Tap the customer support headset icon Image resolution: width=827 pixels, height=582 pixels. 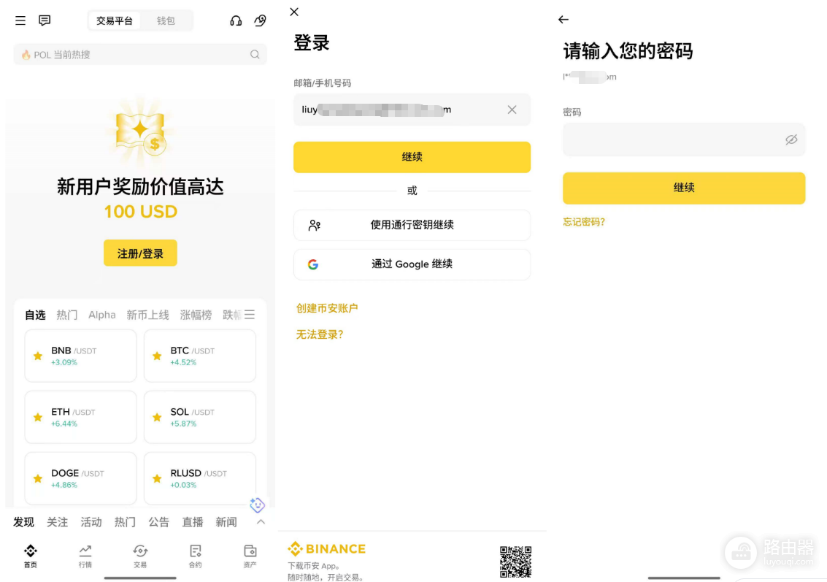click(236, 20)
